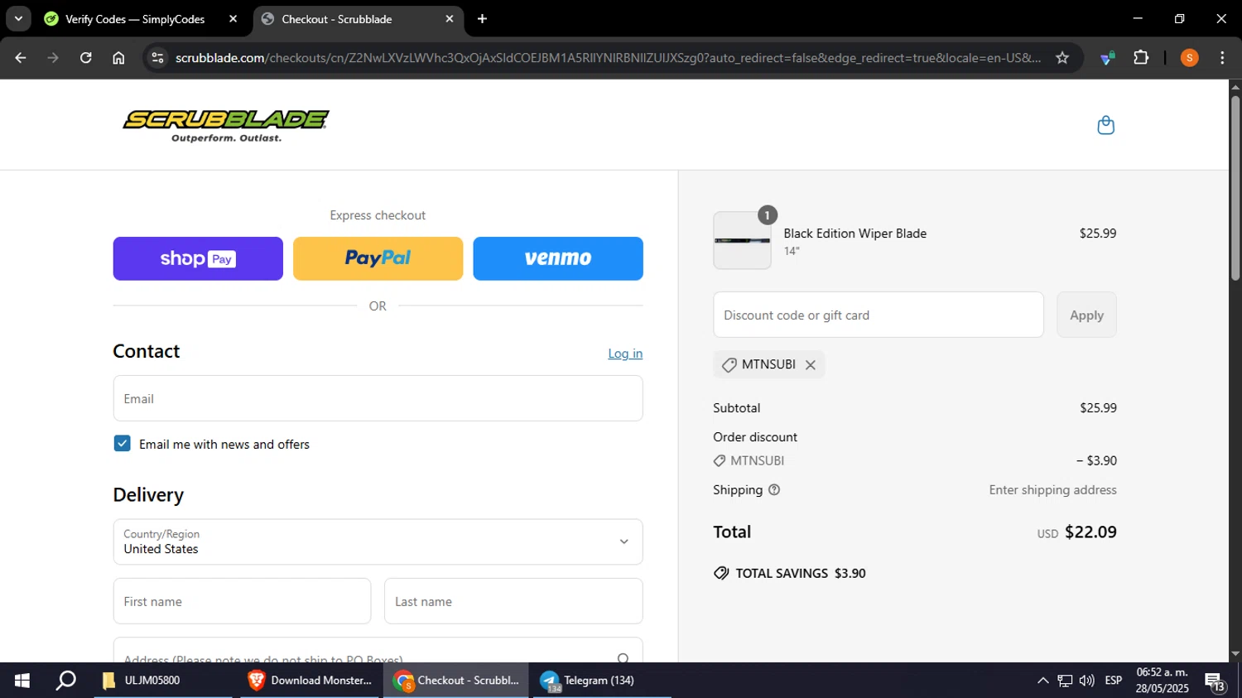
Task: Close the Verify Codes SimplyCodes tab
Action: pyautogui.click(x=233, y=19)
